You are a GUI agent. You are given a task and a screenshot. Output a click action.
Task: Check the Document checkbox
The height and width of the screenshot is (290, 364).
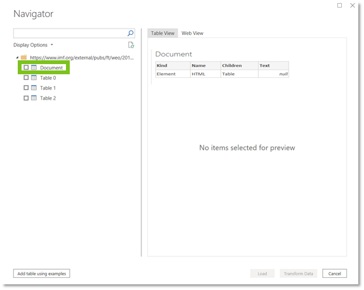point(26,67)
